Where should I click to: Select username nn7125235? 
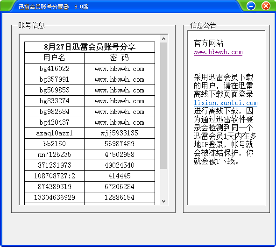click(54, 155)
